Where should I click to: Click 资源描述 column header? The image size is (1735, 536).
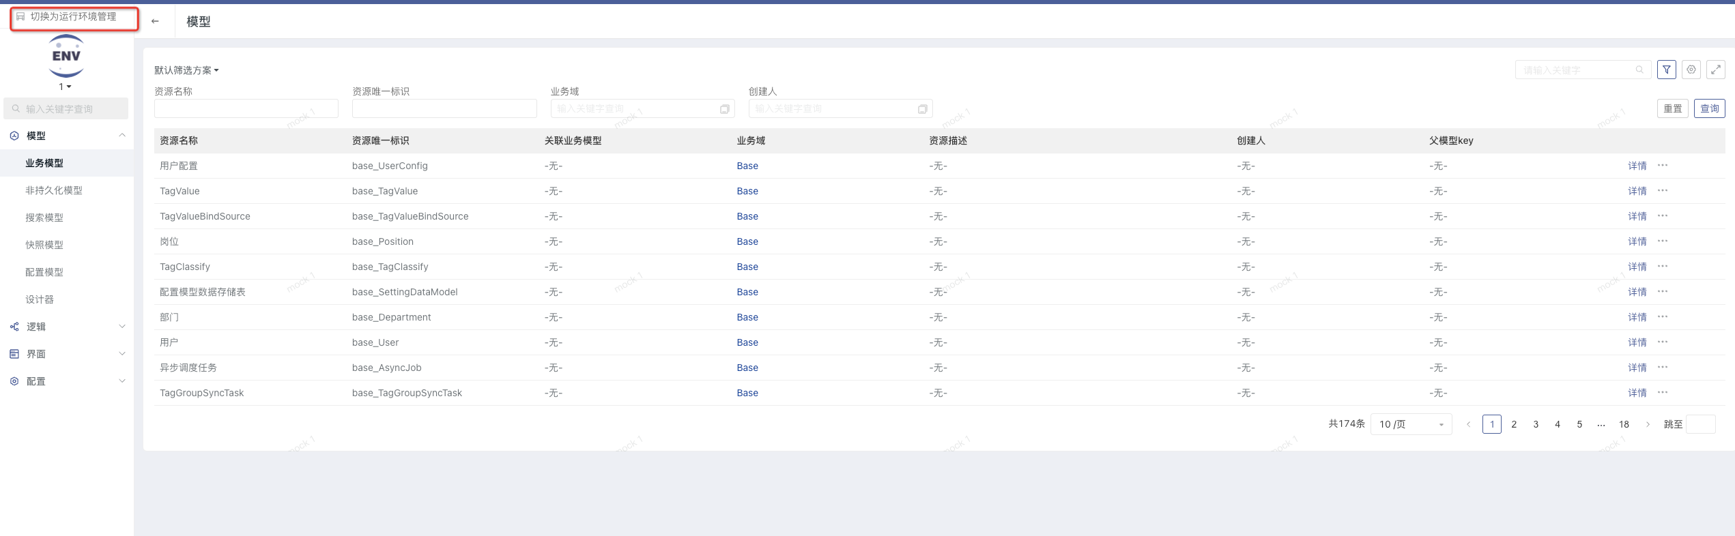point(948,140)
